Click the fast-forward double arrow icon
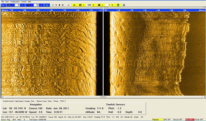This screenshot has height=121, width=206. pos(63,5)
